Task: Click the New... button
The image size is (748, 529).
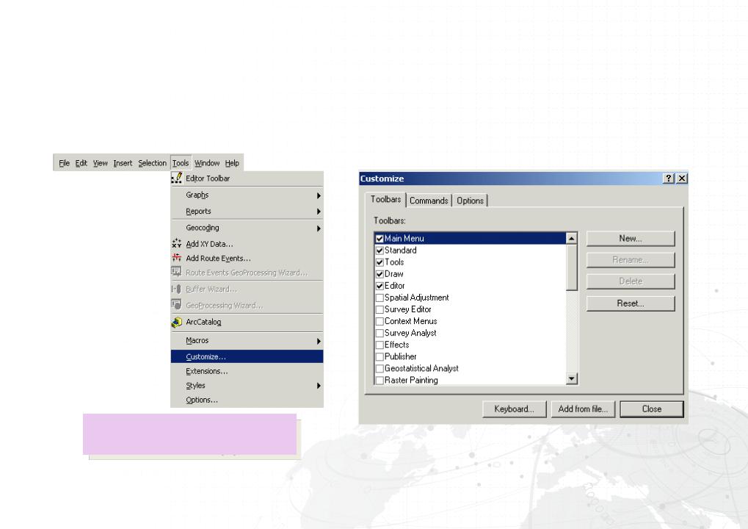Action: 630,238
